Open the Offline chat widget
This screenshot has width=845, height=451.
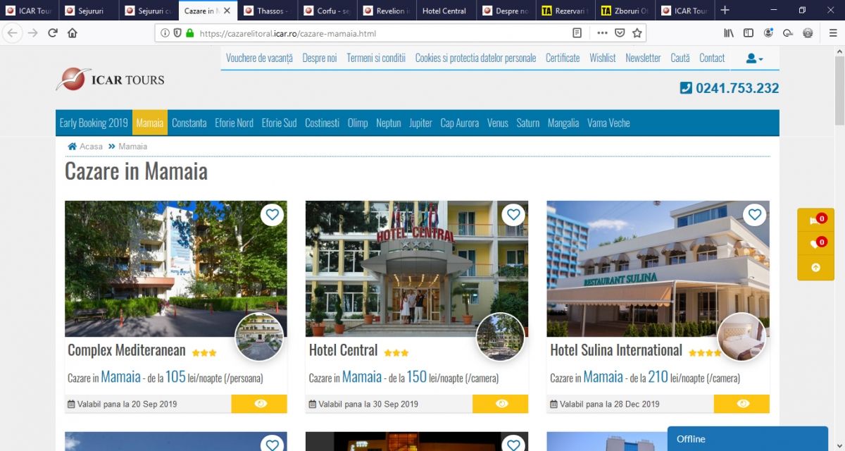click(747, 438)
